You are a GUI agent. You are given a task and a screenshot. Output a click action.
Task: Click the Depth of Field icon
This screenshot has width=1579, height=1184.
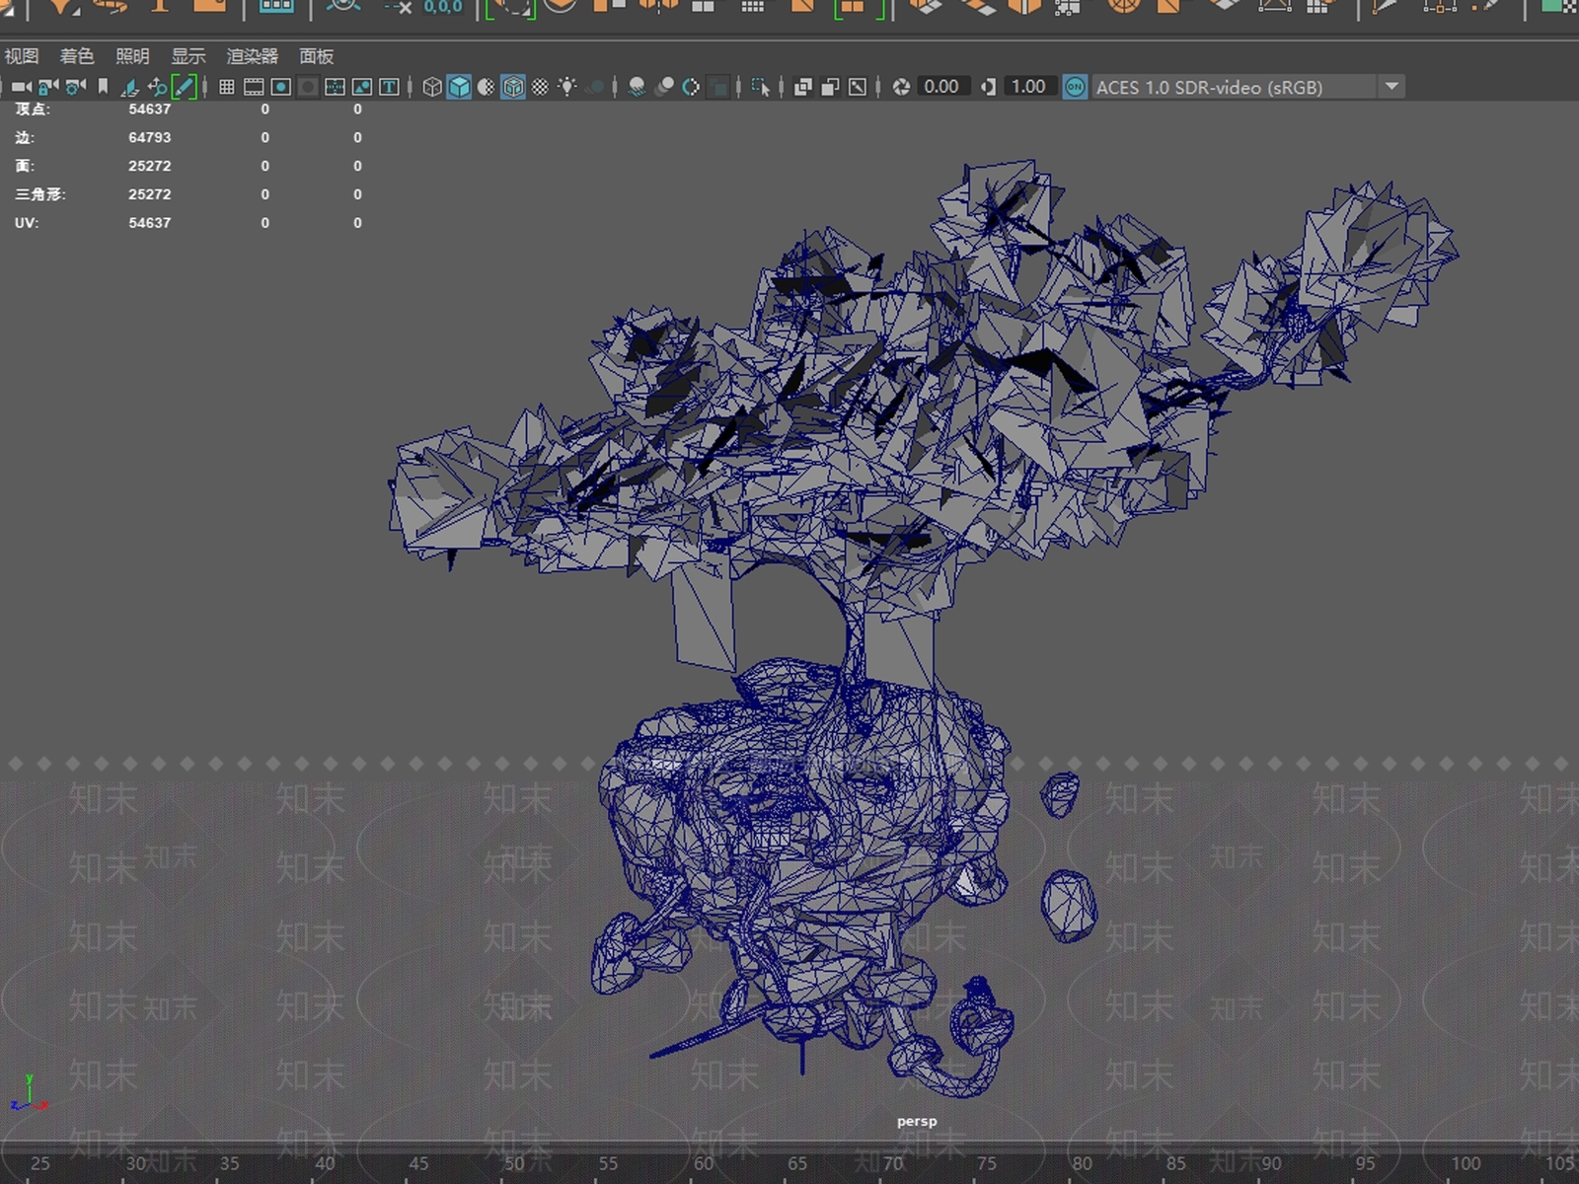click(x=719, y=87)
